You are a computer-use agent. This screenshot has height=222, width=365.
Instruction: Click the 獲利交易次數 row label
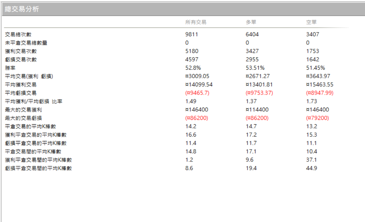click(21, 51)
